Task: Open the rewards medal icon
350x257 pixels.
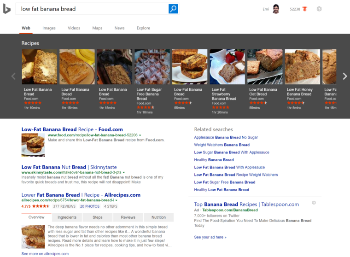Action: click(305, 9)
